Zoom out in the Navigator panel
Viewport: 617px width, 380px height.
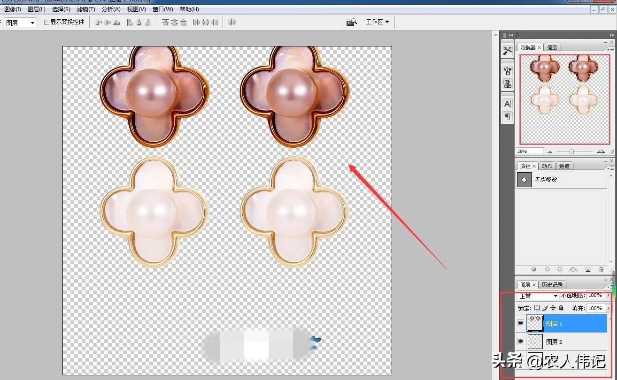tap(550, 152)
